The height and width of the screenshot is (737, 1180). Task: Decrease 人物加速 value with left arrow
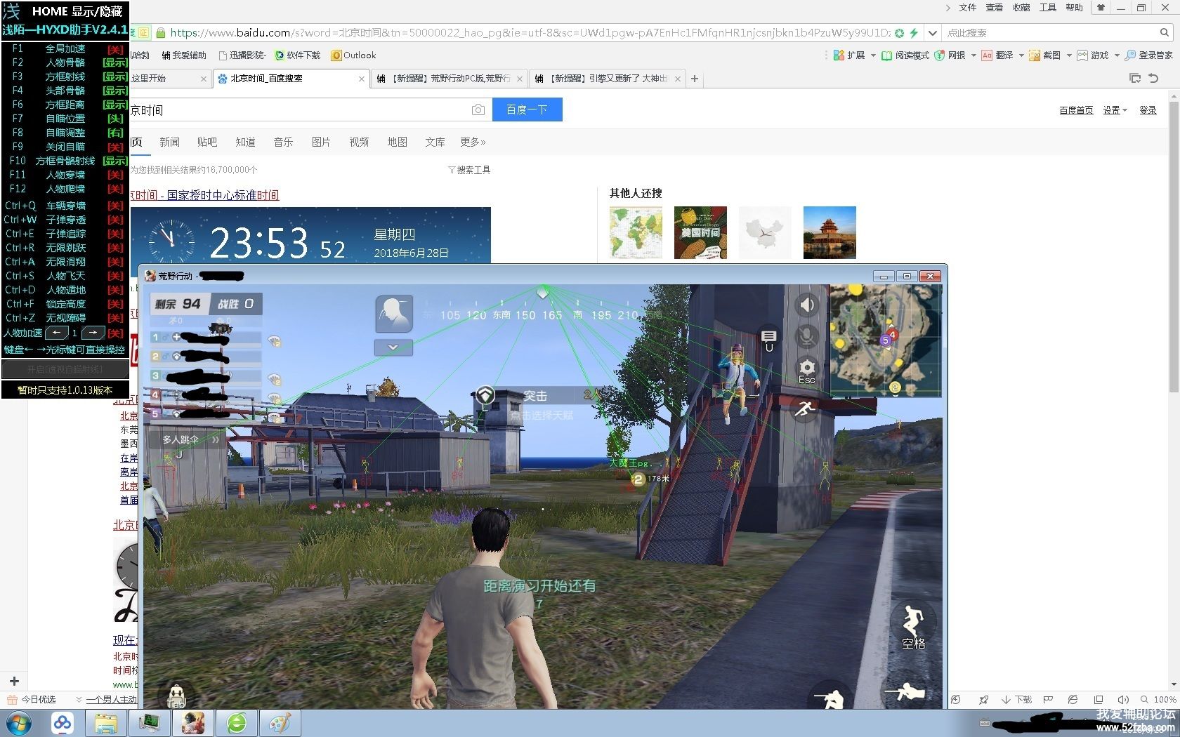(x=57, y=333)
